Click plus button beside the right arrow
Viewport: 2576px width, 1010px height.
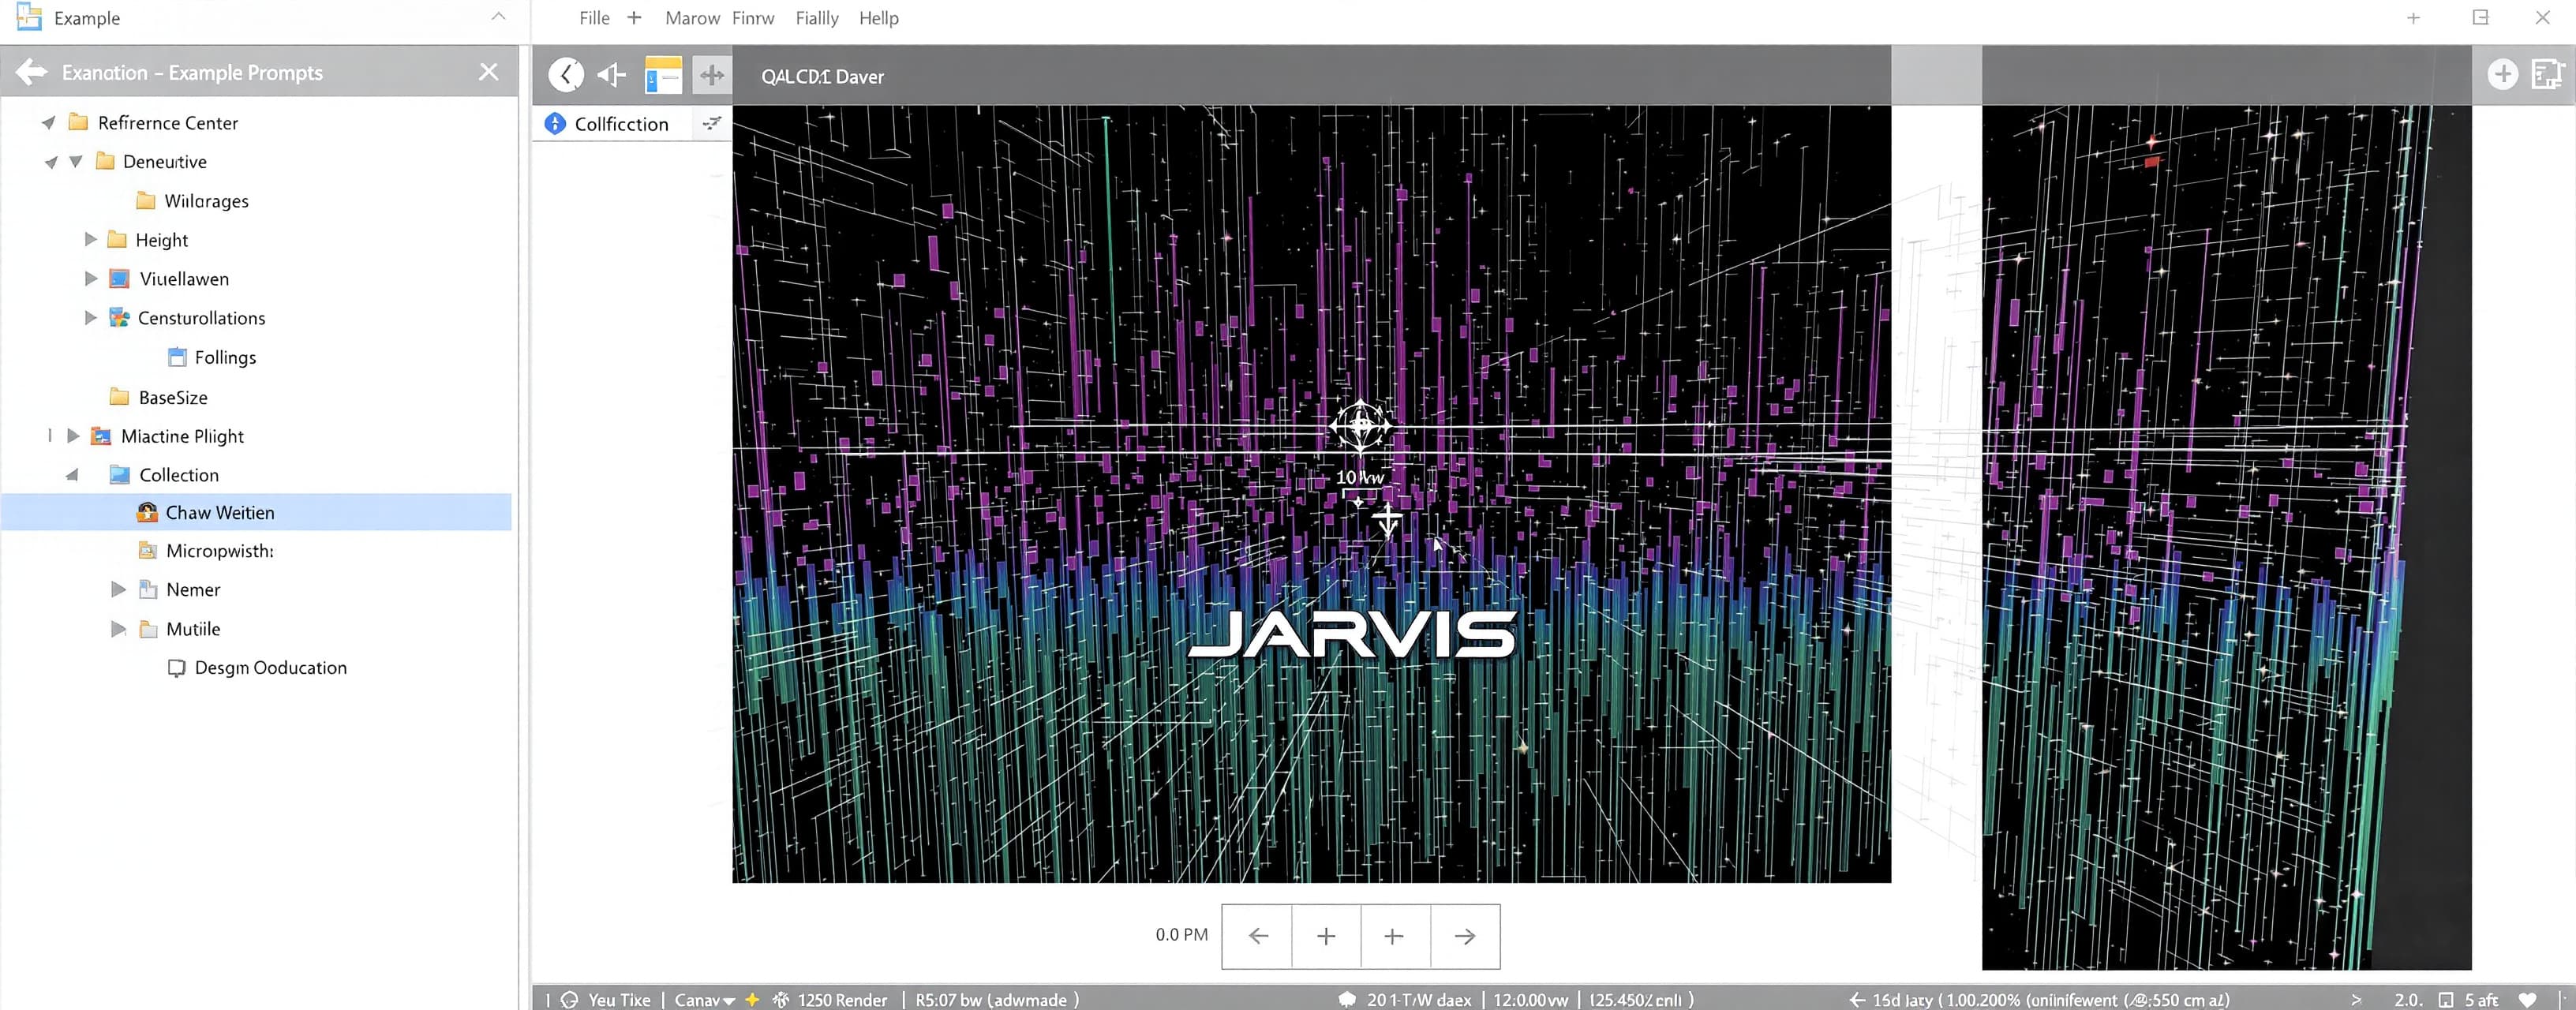click(x=1394, y=936)
